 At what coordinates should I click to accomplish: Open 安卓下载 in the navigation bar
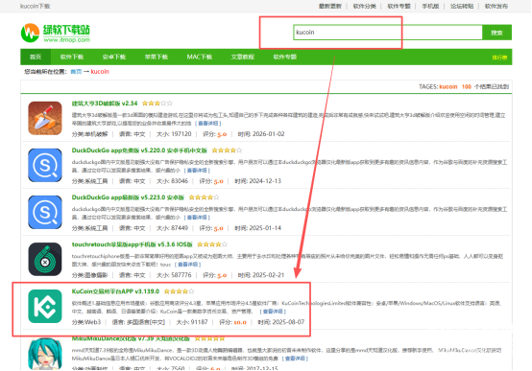coord(114,57)
